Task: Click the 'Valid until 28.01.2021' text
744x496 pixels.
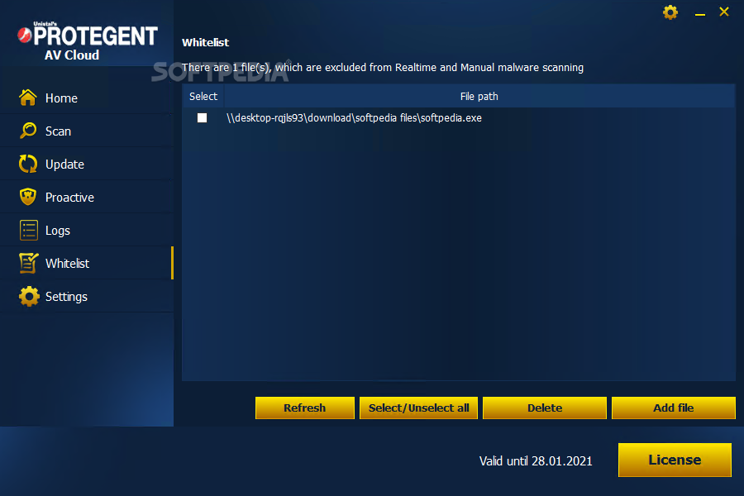Action: click(x=536, y=461)
